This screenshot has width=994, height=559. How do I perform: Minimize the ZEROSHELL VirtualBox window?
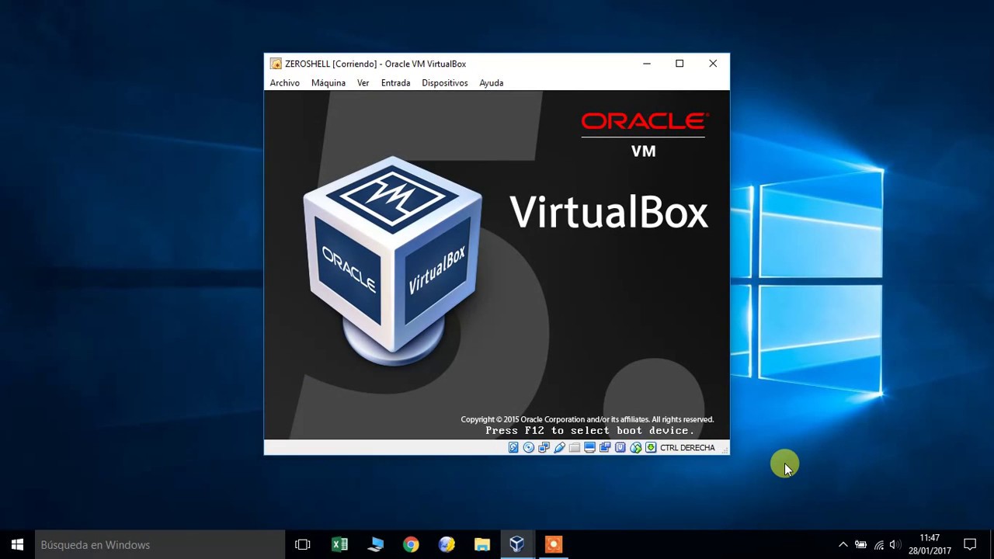pos(646,64)
